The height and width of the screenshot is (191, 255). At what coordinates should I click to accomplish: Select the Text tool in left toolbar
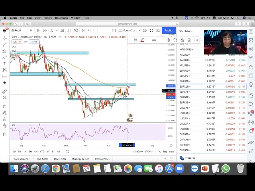(4, 64)
